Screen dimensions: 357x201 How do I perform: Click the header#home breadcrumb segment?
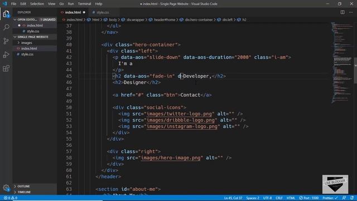[165, 20]
